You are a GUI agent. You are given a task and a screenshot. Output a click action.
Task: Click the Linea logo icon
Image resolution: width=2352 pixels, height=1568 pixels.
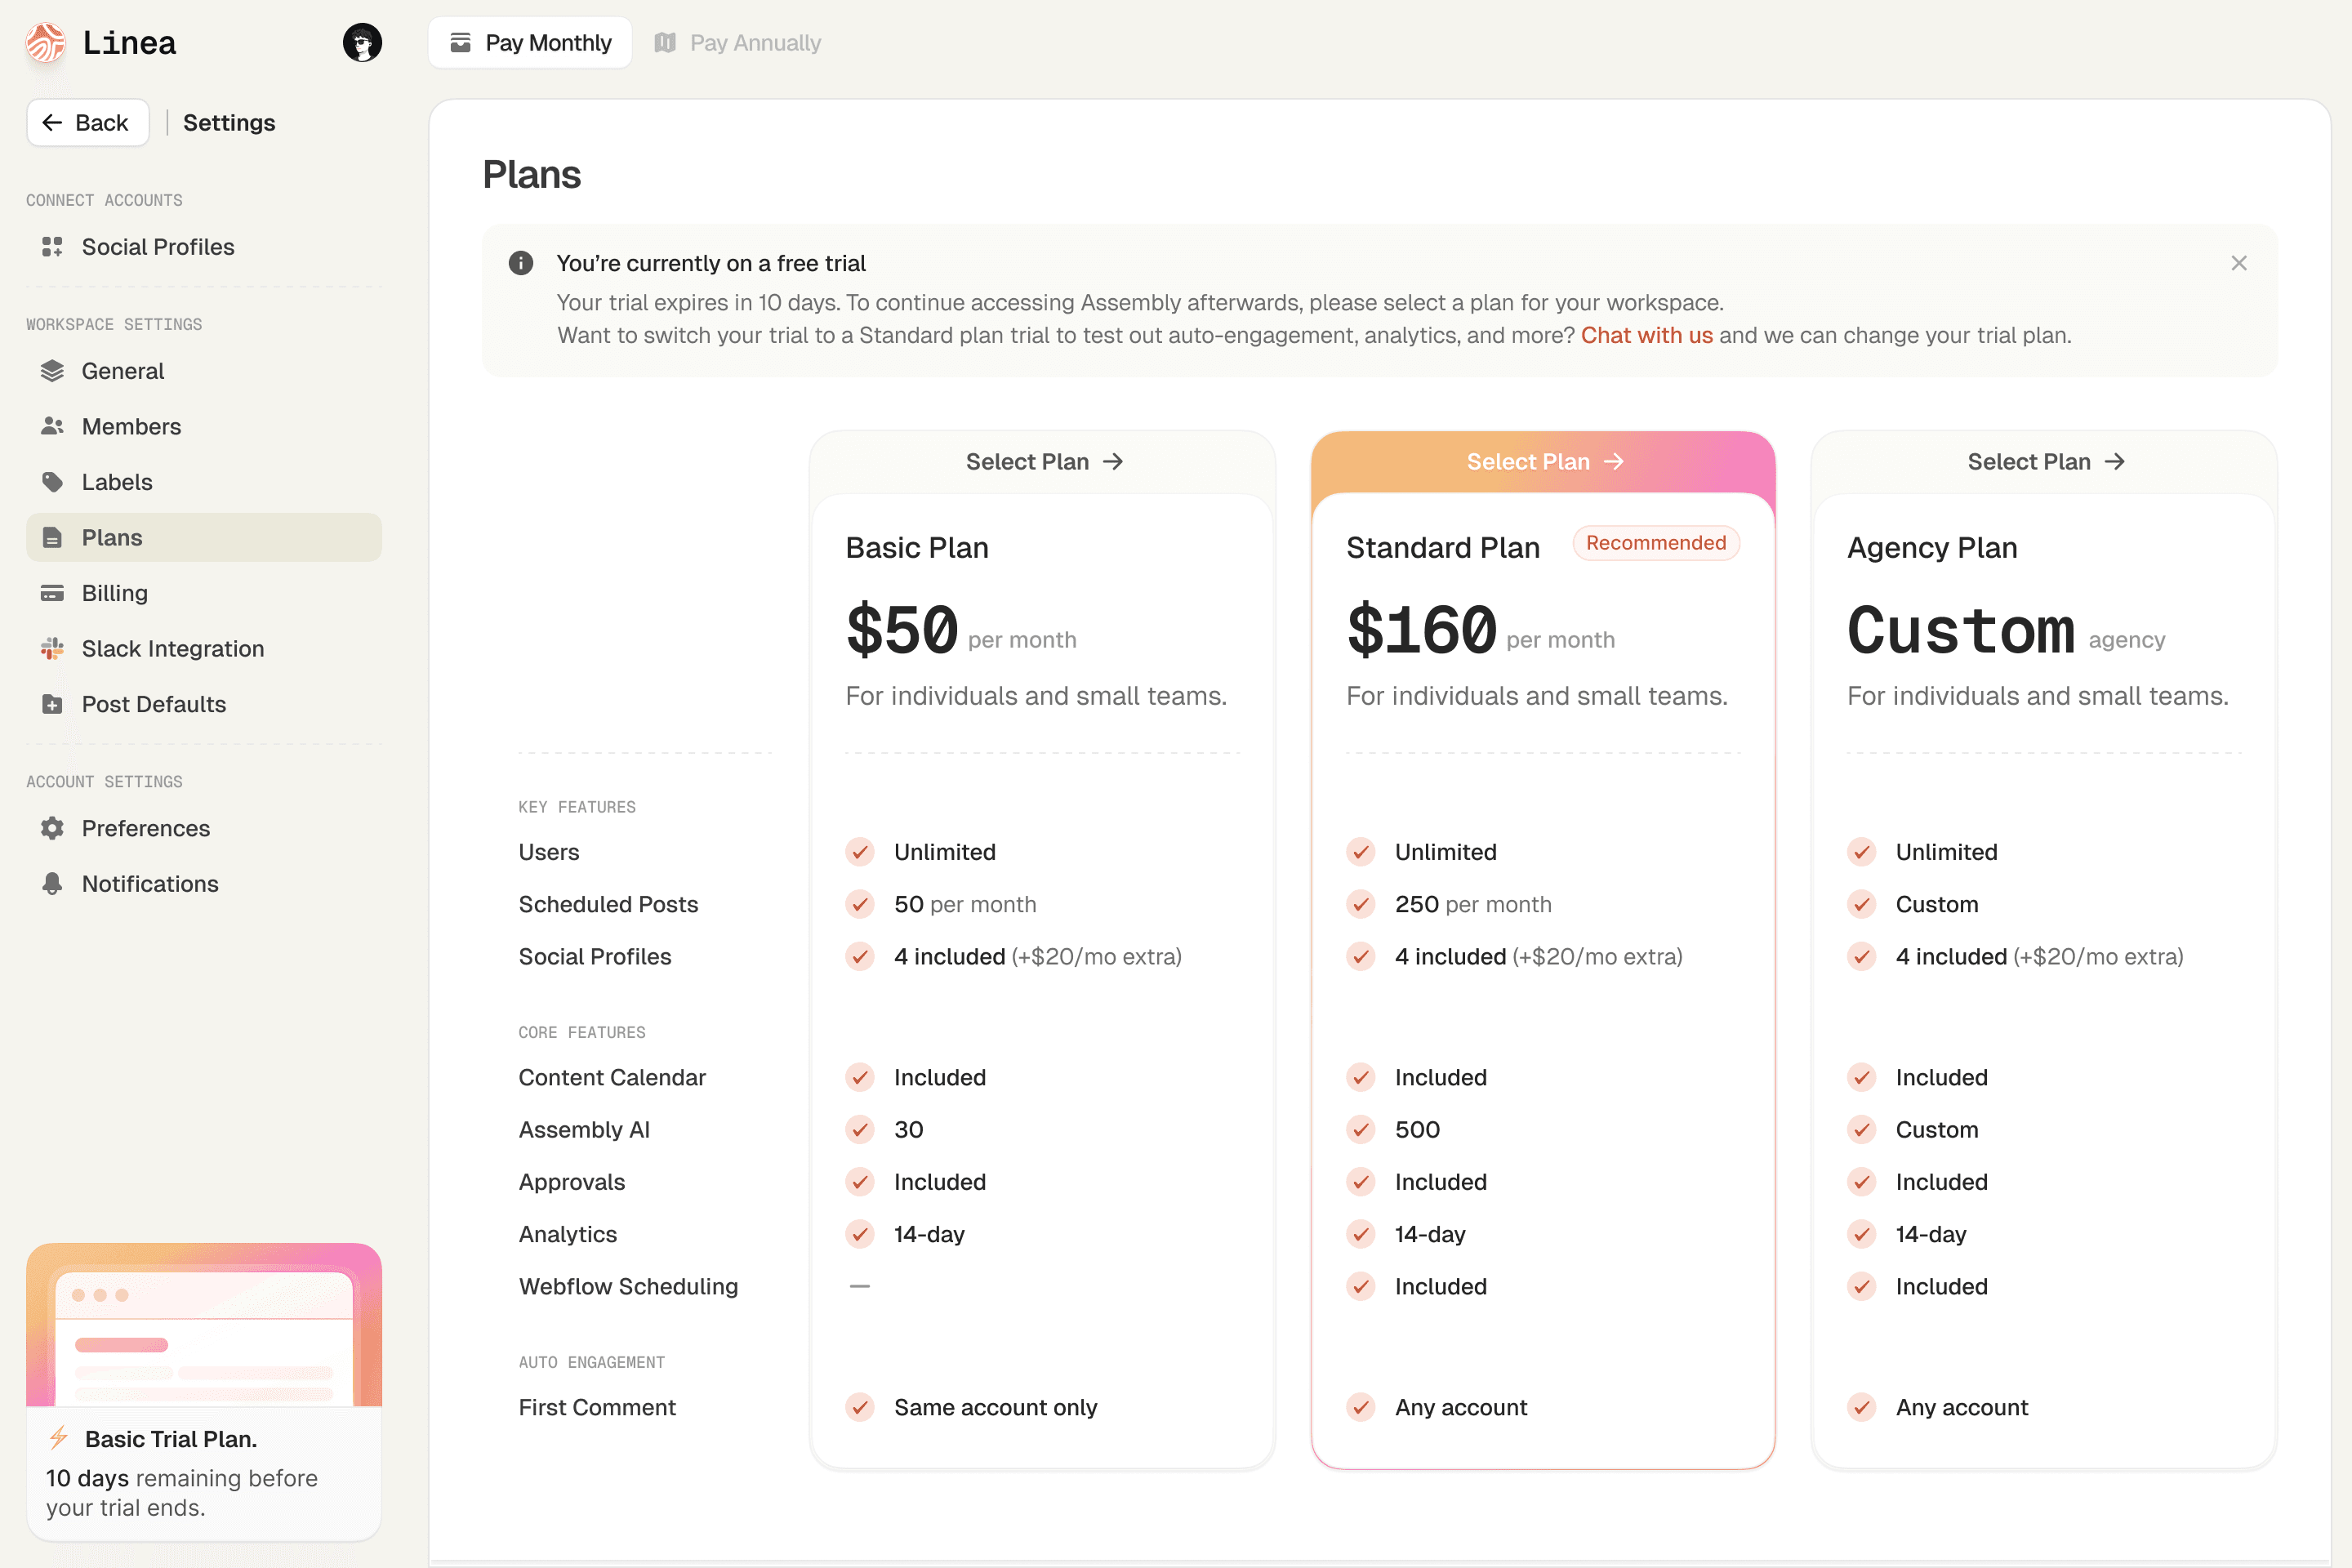point(45,42)
